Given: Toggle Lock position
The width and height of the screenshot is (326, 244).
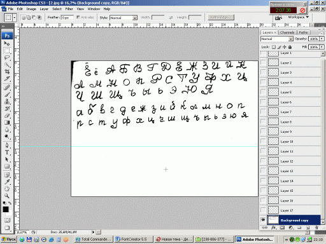Looking at the screenshot, I should (285, 47).
